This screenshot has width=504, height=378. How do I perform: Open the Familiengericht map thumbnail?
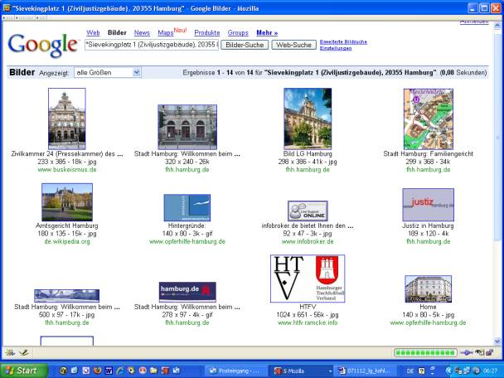click(429, 119)
